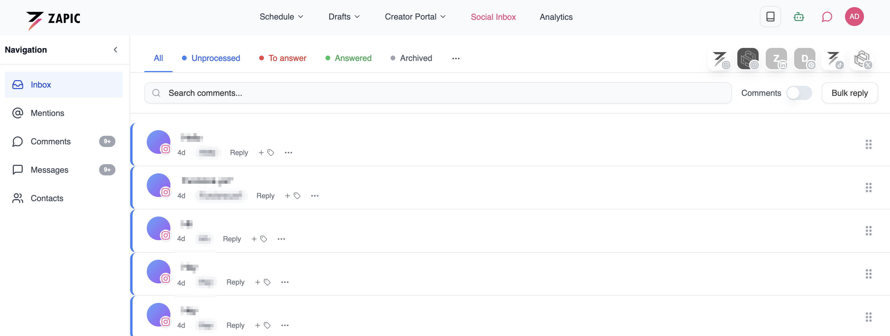Switch to the Unprocessed tab
The image size is (890, 336).
click(x=216, y=58)
